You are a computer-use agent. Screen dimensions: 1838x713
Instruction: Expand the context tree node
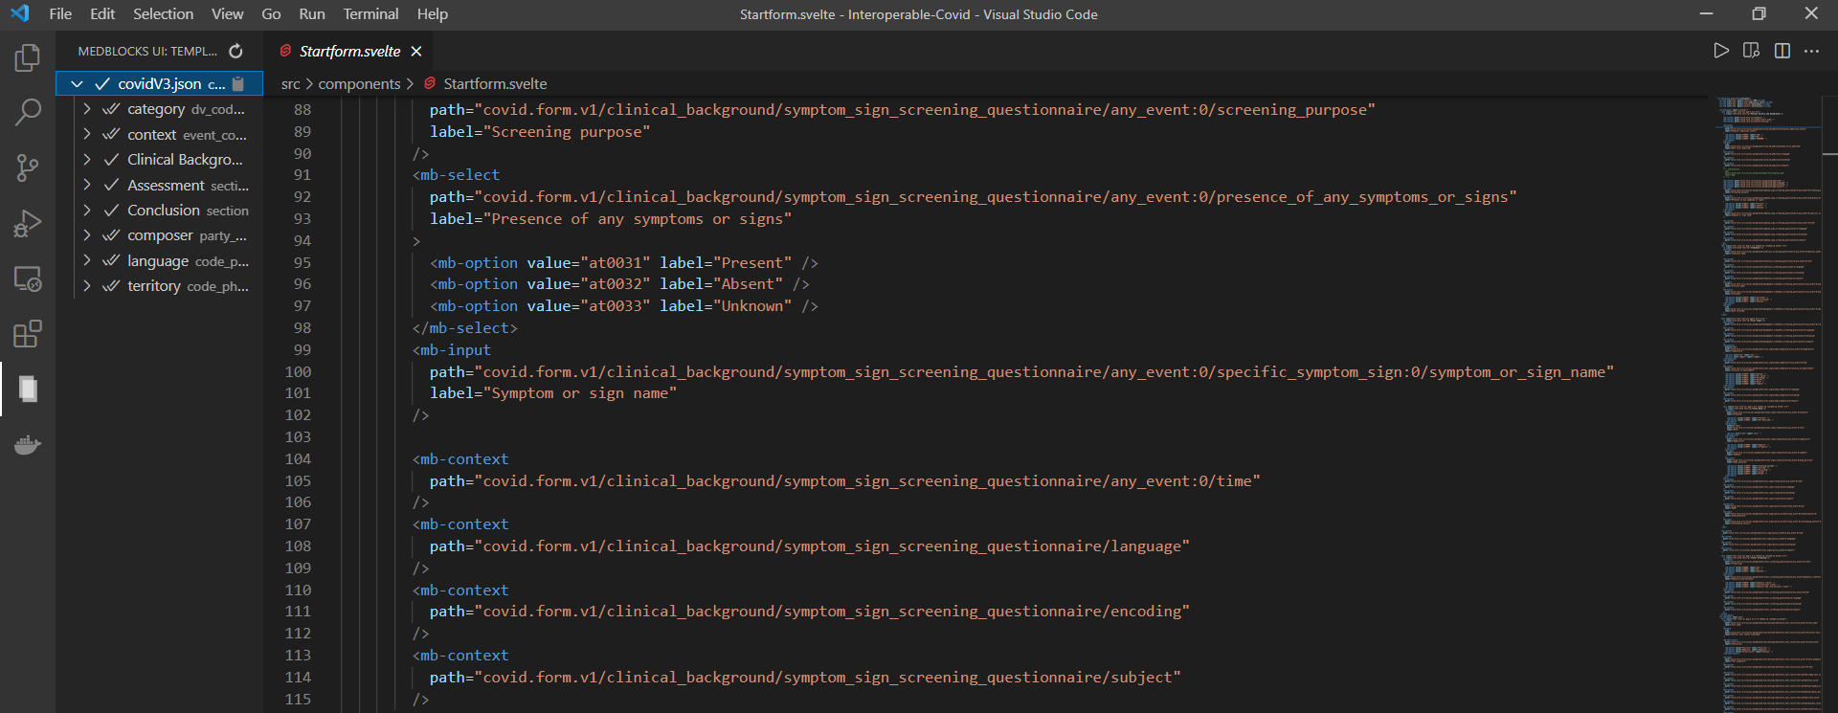87,135
